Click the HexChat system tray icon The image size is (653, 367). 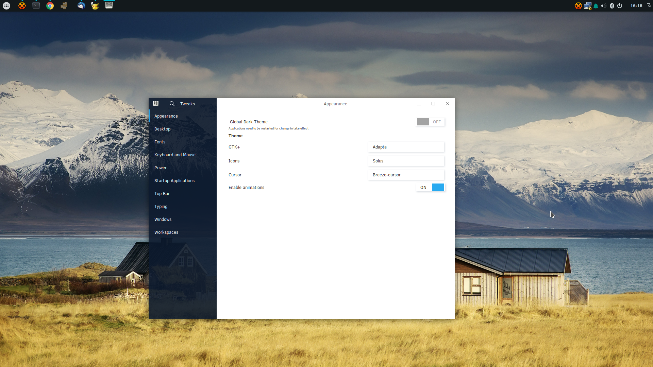pyautogui.click(x=578, y=6)
